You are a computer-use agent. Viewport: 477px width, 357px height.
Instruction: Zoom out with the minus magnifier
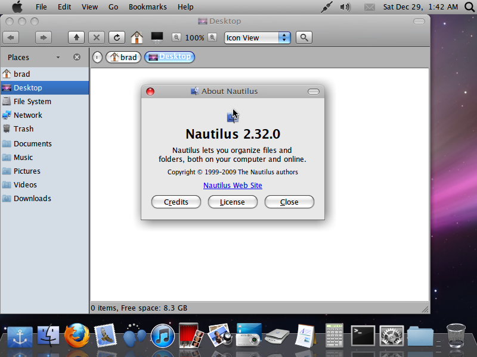coord(176,37)
